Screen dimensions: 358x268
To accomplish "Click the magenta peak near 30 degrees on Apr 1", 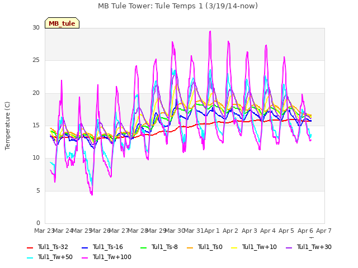I will pos(210,31).
